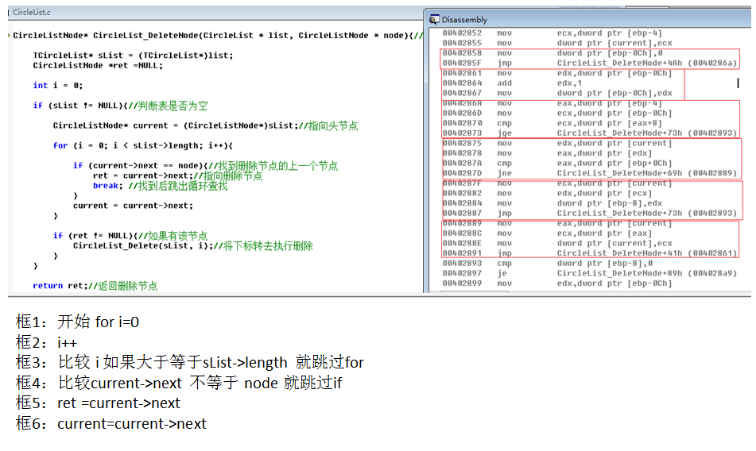Click the 'return ret;' line
The width and height of the screenshot is (756, 451).
point(95,285)
